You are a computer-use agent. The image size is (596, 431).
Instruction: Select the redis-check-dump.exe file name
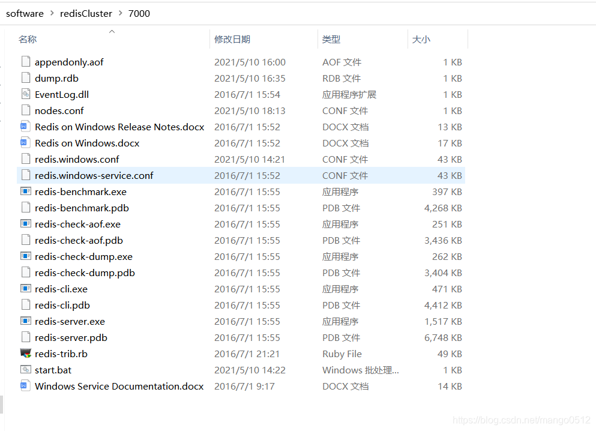coord(83,256)
